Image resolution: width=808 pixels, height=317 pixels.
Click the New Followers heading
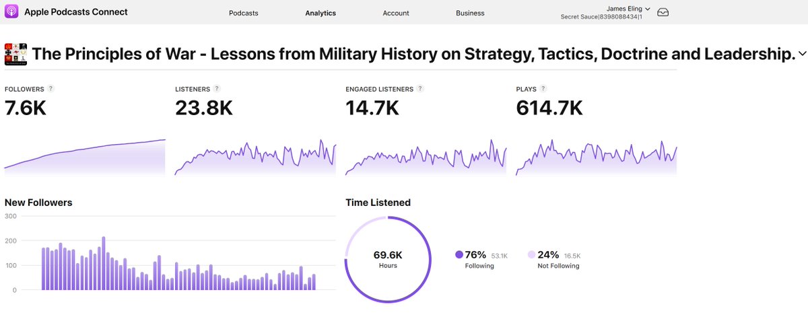pyautogui.click(x=38, y=202)
